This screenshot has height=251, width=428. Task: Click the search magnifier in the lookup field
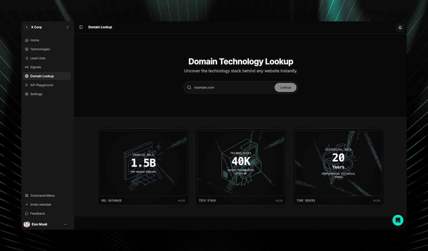point(189,87)
